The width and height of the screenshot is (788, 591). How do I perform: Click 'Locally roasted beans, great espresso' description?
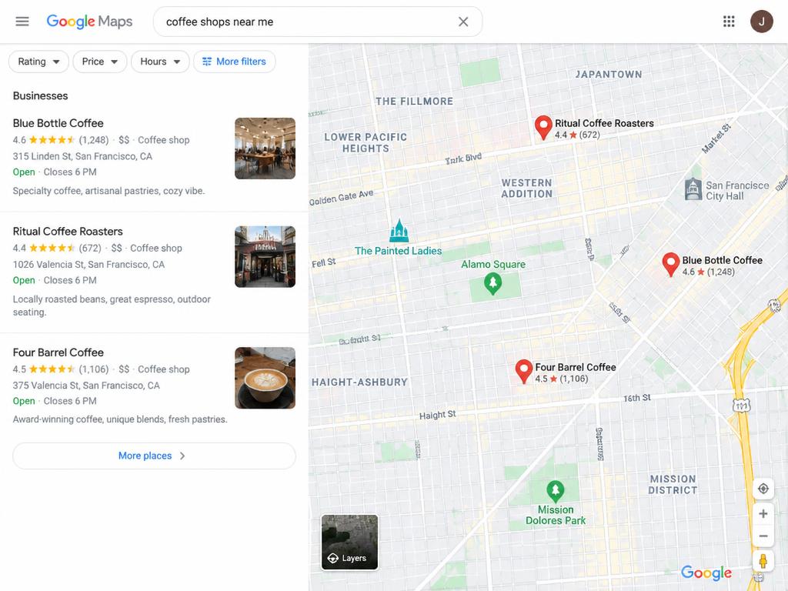click(112, 306)
